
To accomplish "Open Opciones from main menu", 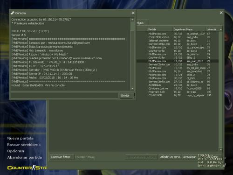I will click(x=15, y=151).
